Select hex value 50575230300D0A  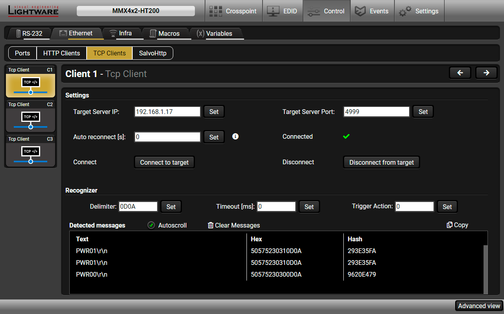[276, 274]
